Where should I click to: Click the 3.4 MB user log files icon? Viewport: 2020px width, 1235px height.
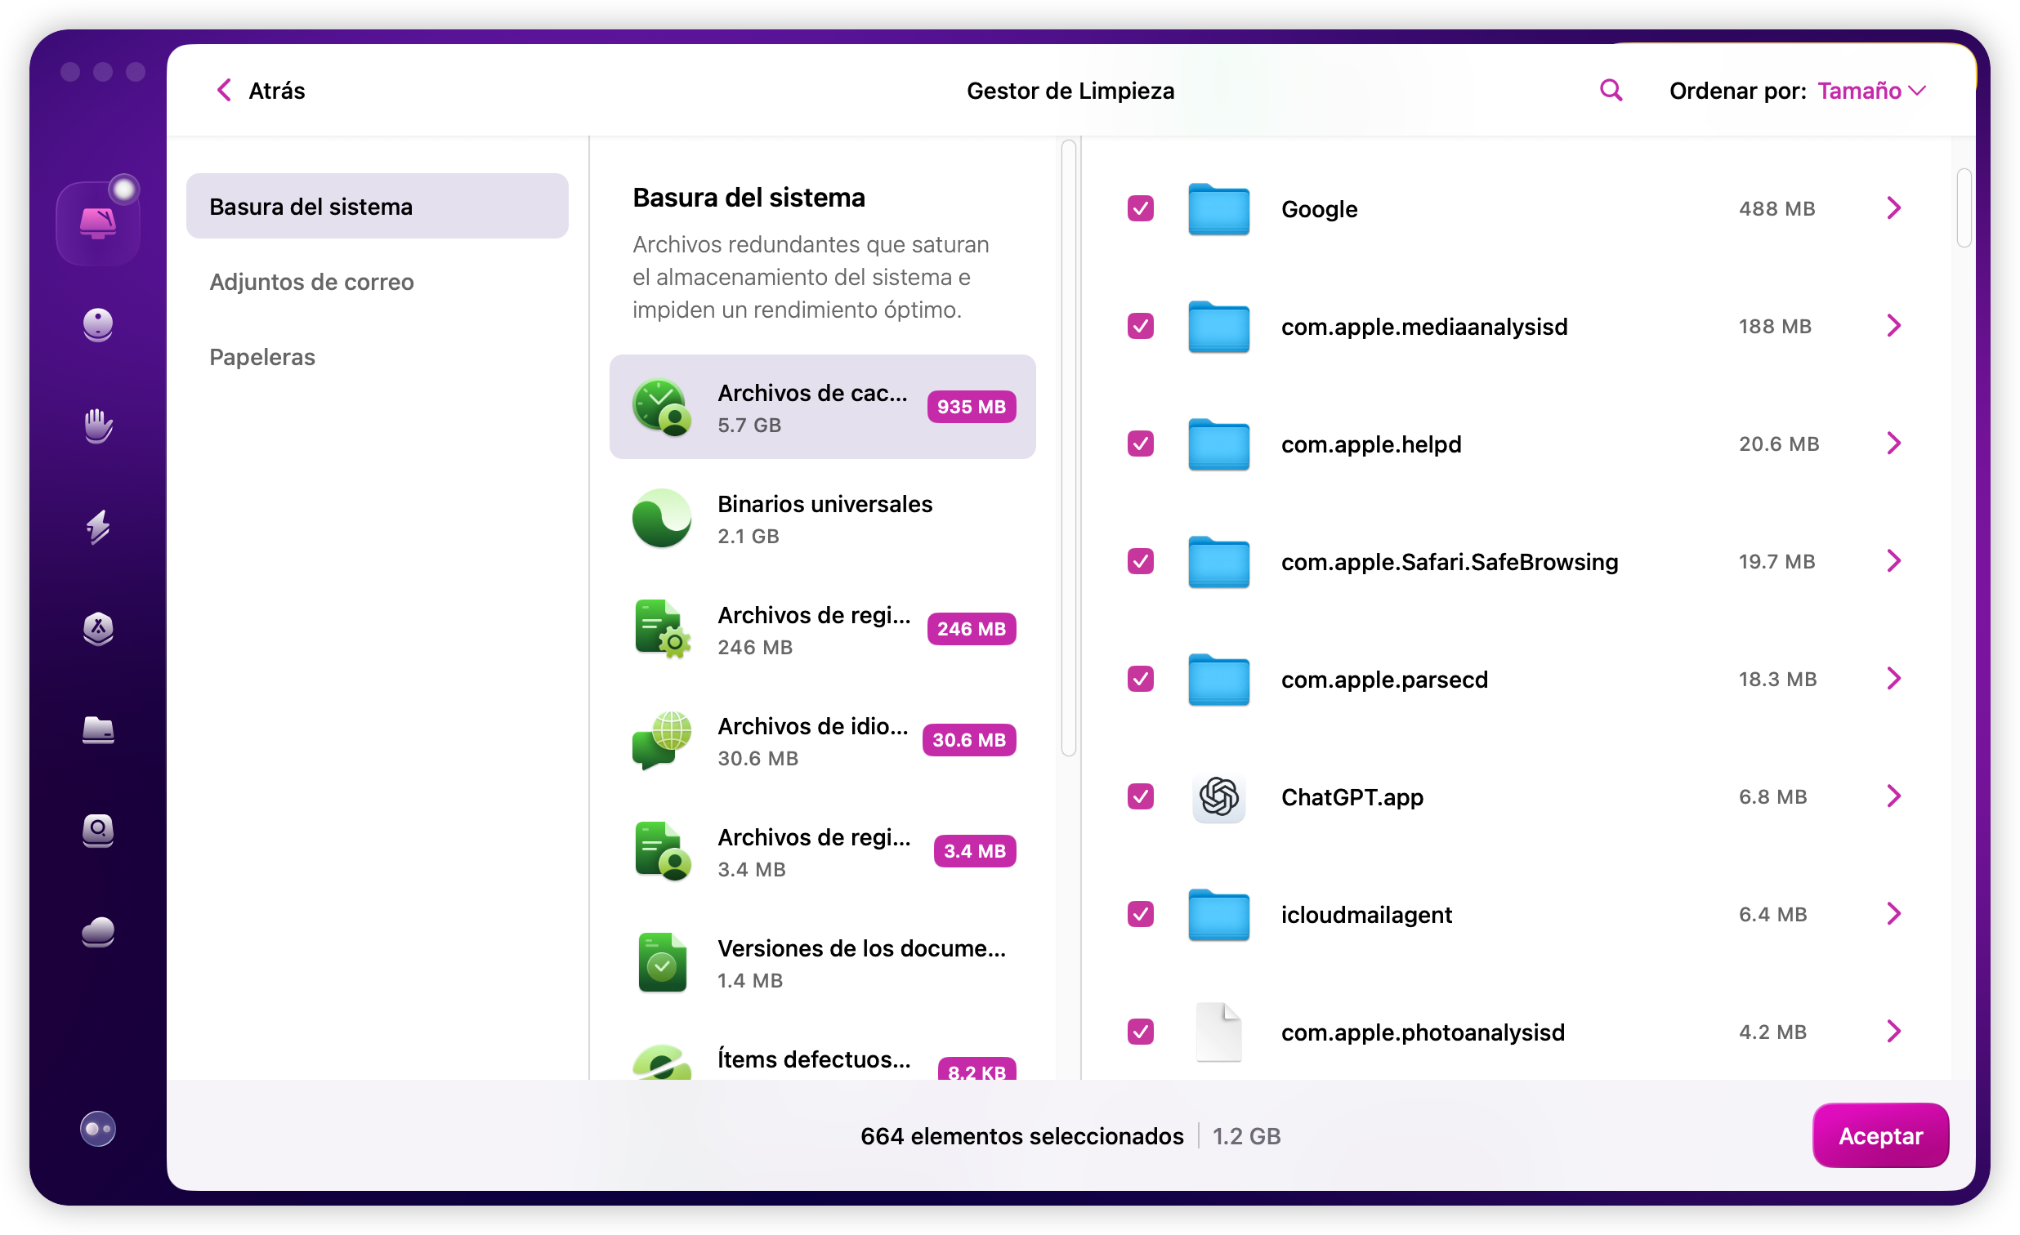point(662,851)
